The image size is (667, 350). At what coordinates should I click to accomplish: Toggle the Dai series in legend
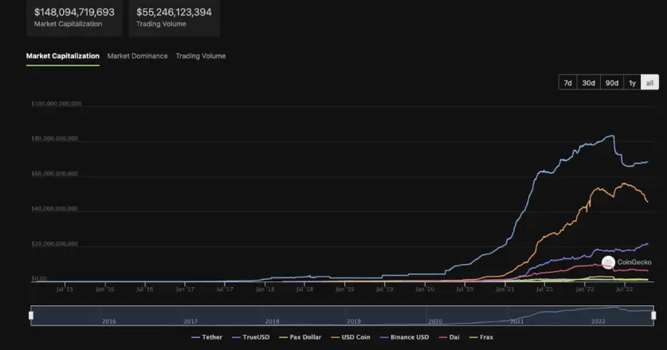point(449,336)
